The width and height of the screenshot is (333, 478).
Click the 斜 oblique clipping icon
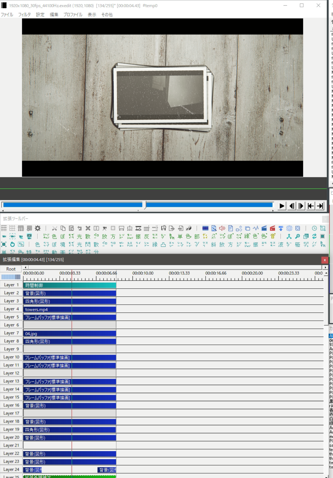214,244
